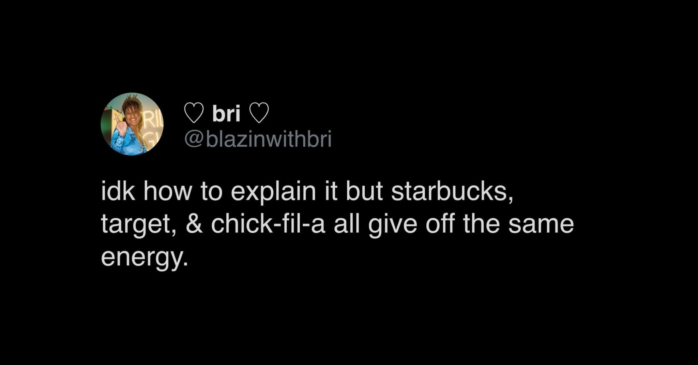This screenshot has height=365, width=698.
Task: Click the heart after the name bri
Action: point(259,113)
